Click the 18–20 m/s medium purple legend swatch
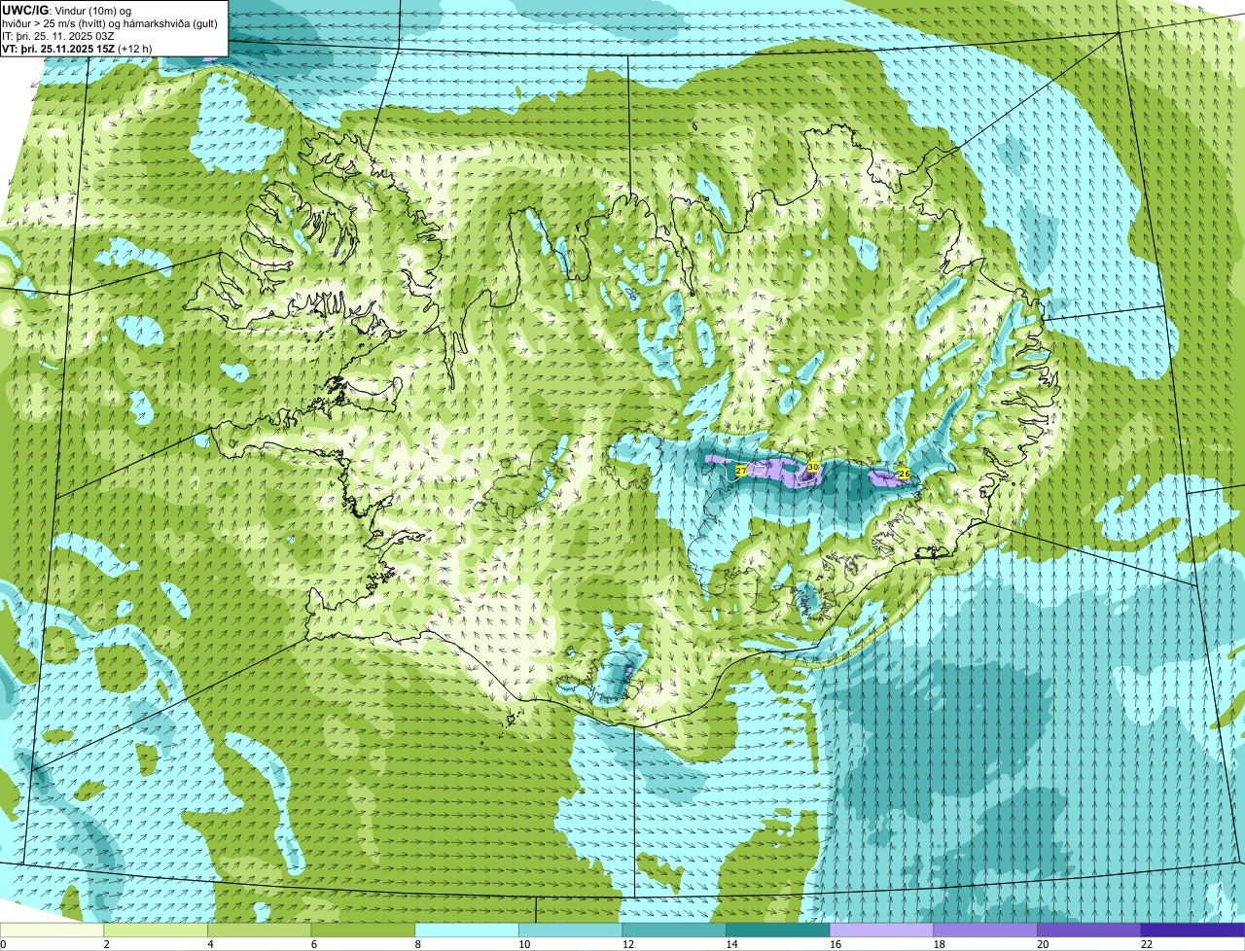 pos(985,930)
